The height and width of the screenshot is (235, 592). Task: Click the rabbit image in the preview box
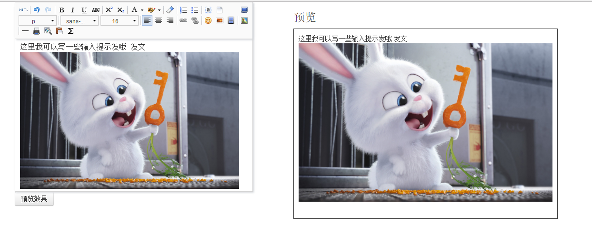click(425, 122)
